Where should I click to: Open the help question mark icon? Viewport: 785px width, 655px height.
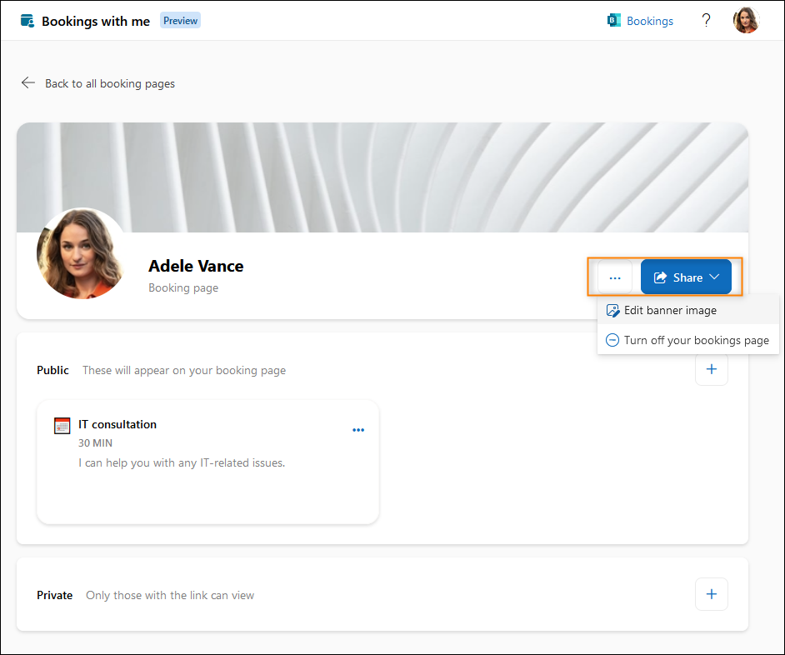706,21
